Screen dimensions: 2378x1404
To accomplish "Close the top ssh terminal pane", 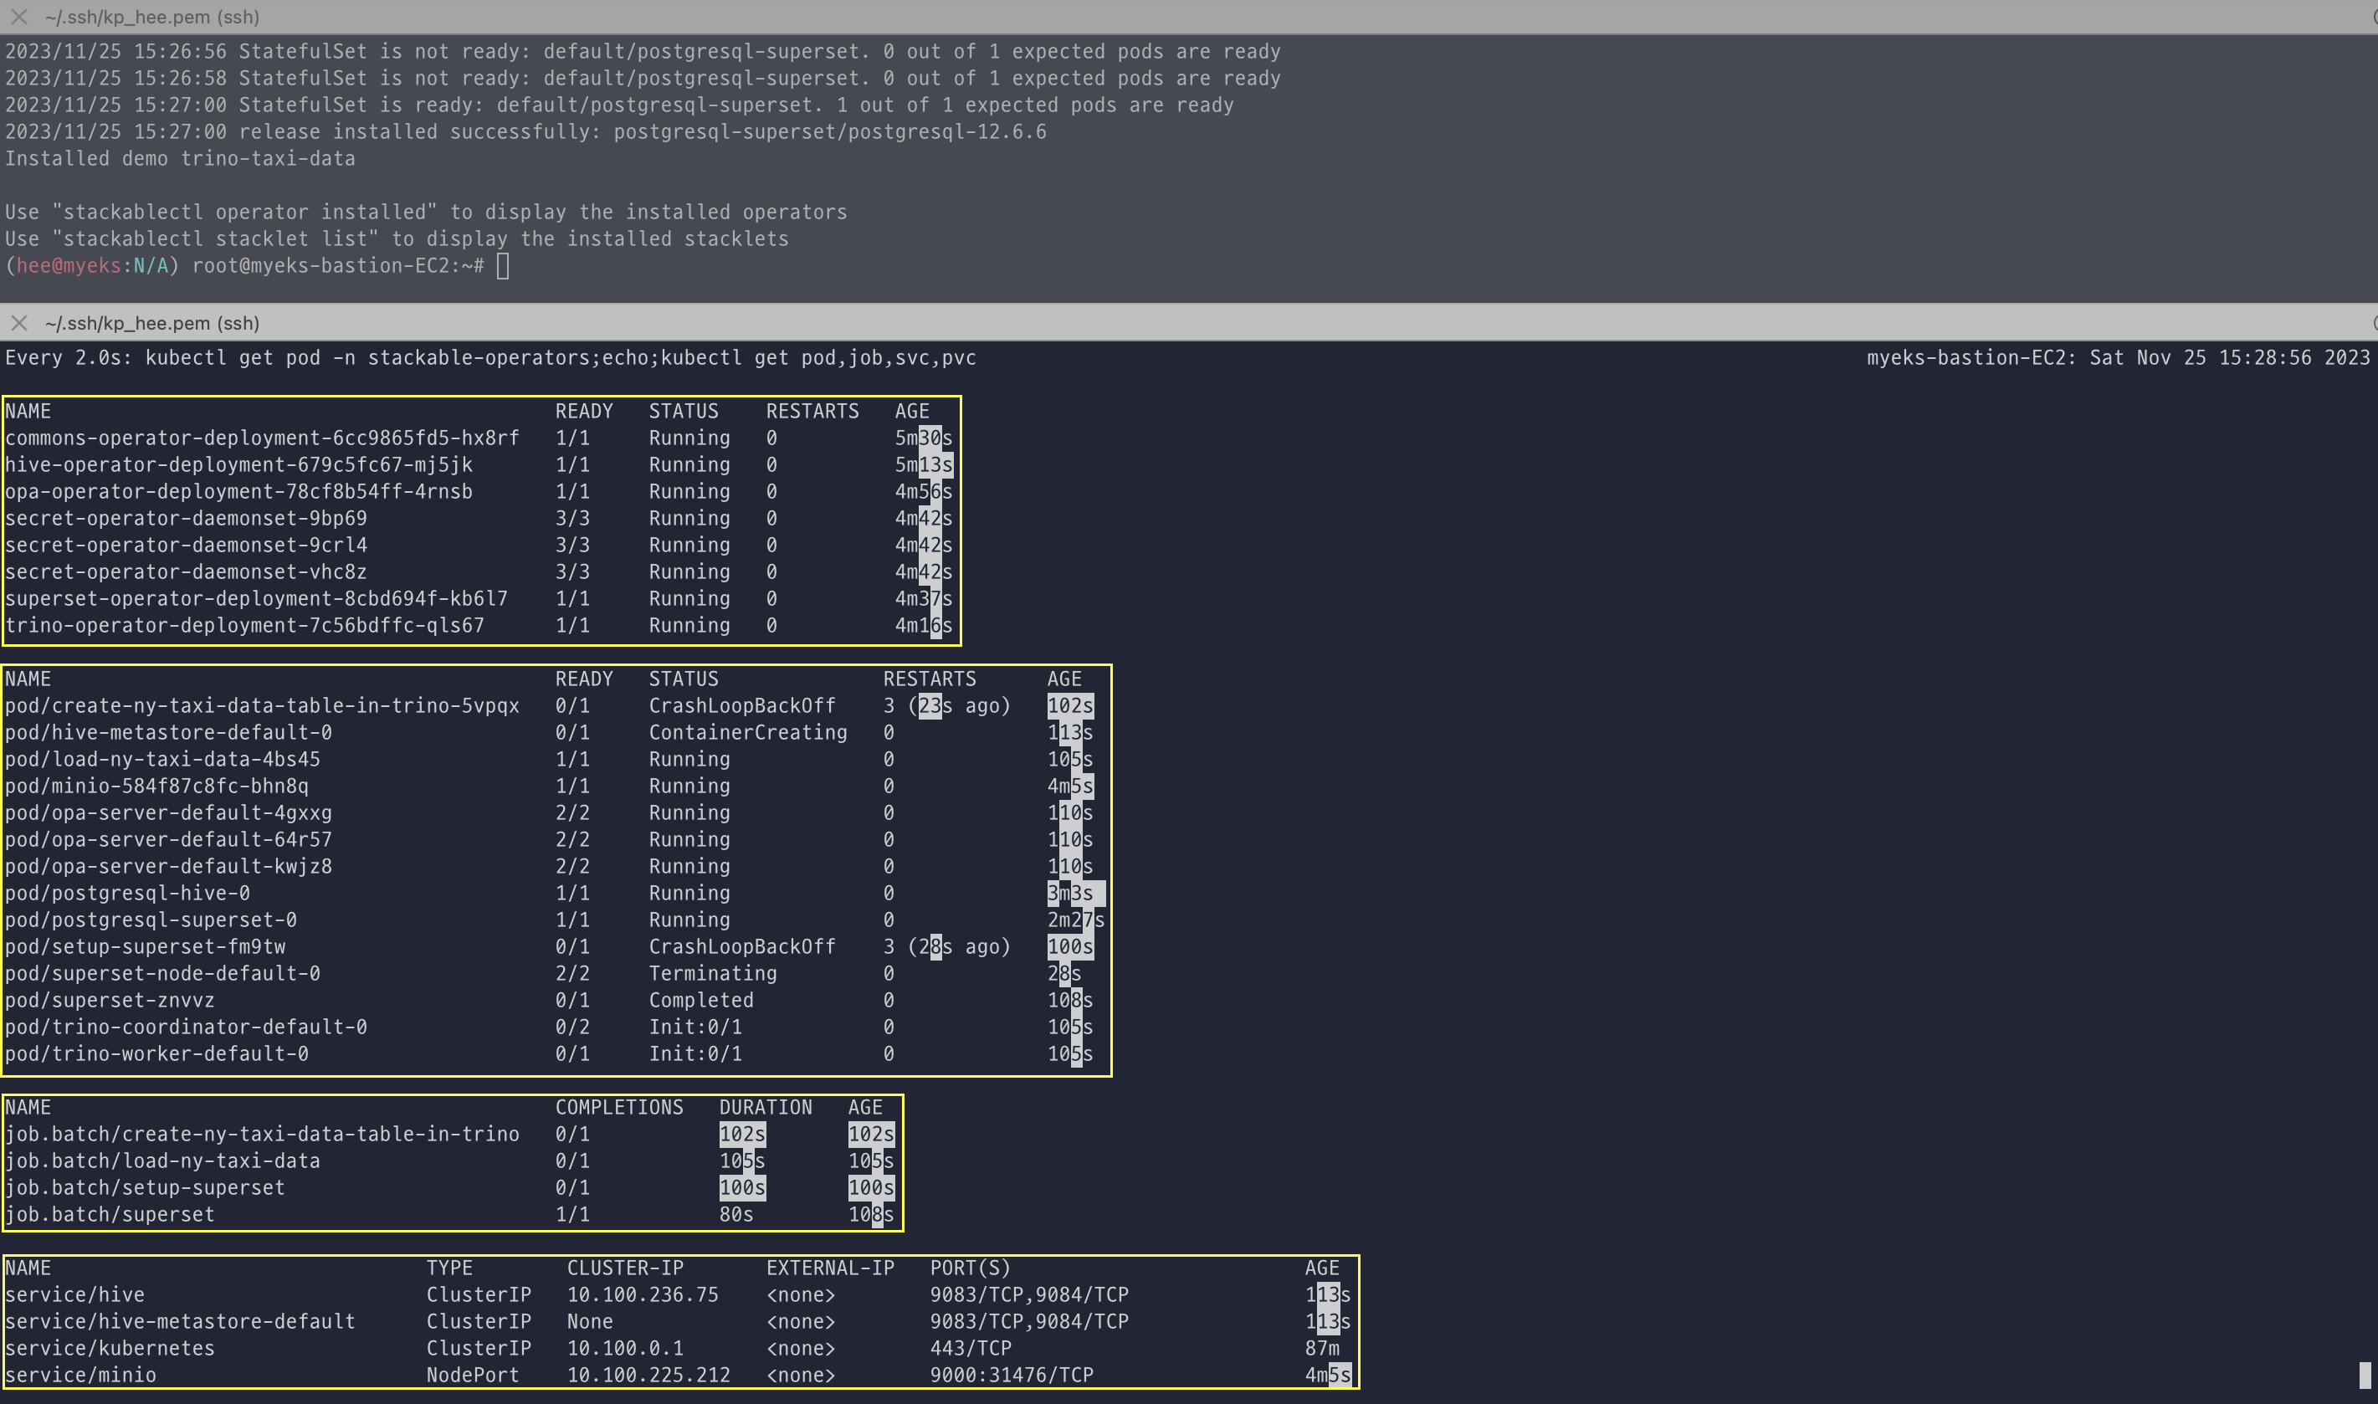I will tap(19, 17).
